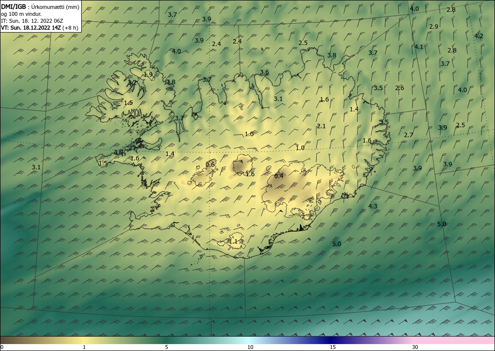495x351 pixels.
Task: Click the "2.9" value in the northeast sea
Action: [434, 27]
